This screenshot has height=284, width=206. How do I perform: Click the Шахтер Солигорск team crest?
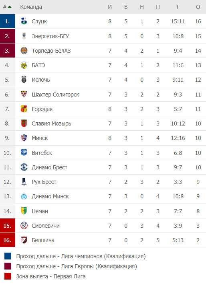(x=24, y=94)
